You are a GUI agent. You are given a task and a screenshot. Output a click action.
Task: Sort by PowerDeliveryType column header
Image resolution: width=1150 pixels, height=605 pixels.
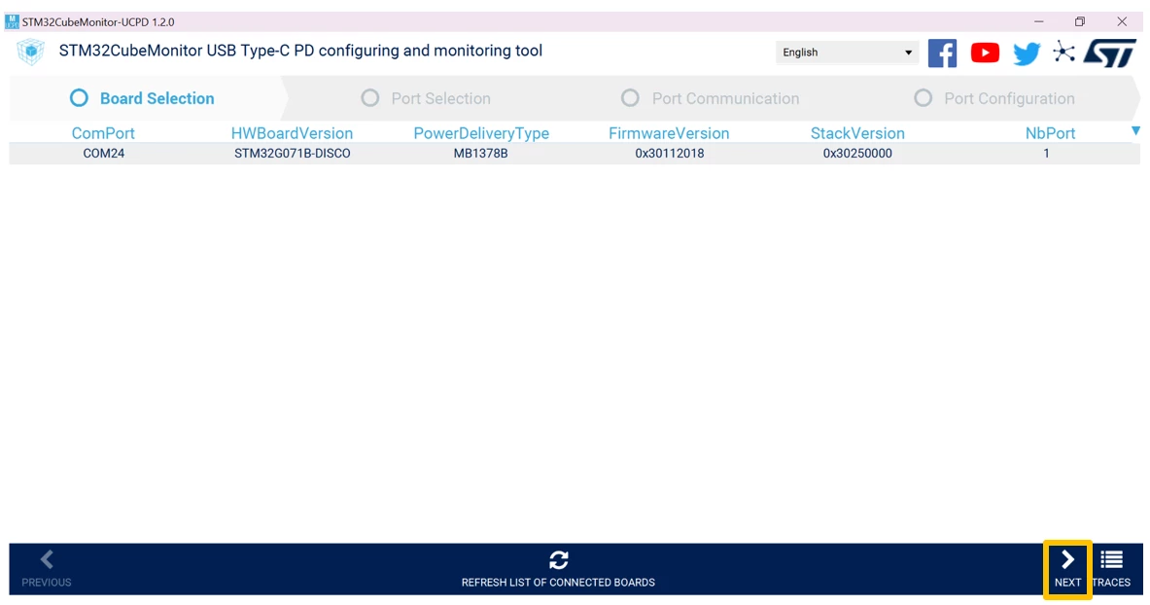tap(481, 133)
